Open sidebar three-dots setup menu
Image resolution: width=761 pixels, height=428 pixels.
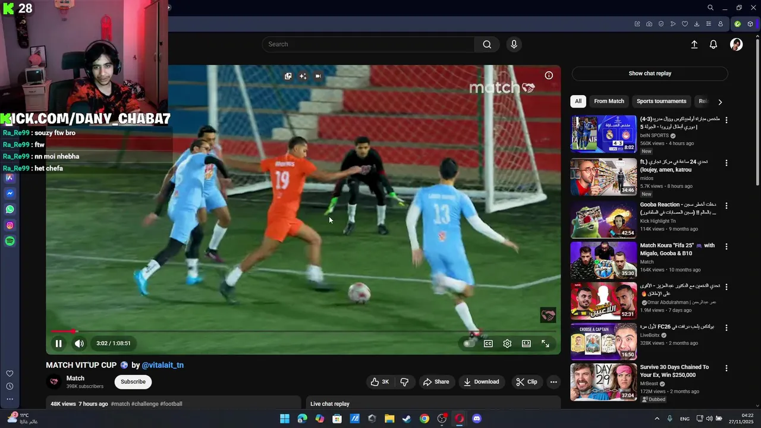pos(10,399)
